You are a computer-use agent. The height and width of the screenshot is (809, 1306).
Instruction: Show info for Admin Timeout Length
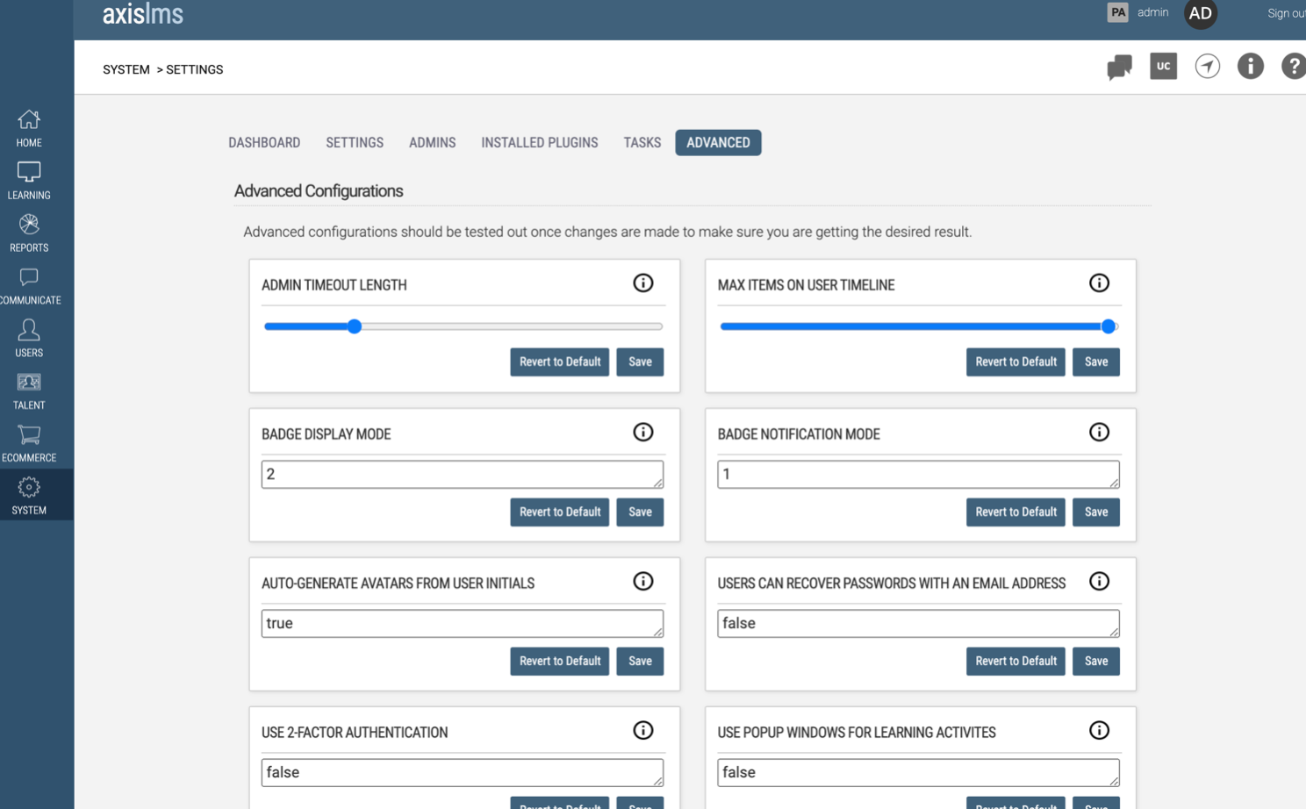[x=642, y=283]
